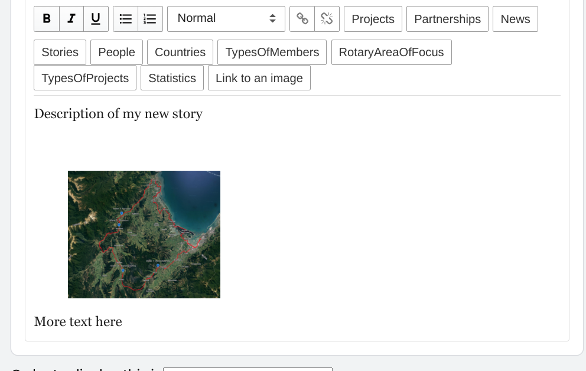The image size is (586, 371).
Task: Click the TypesOfProjects button
Action: point(85,78)
